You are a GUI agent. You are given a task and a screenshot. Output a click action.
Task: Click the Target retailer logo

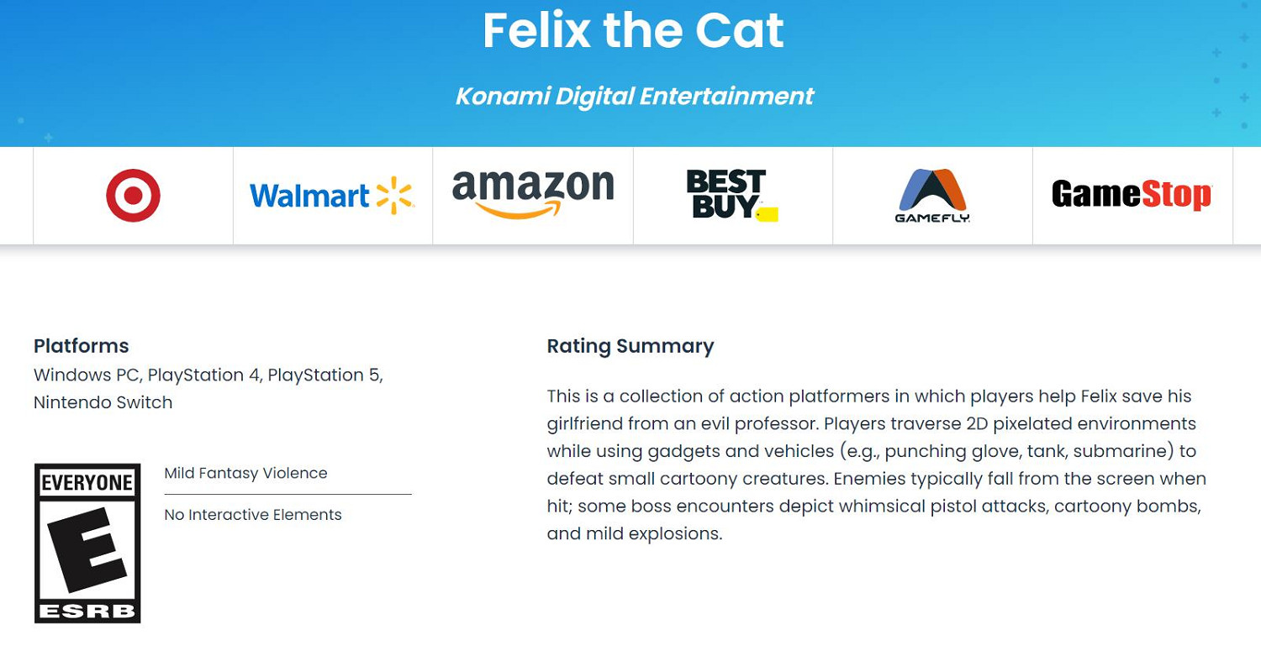tap(133, 196)
